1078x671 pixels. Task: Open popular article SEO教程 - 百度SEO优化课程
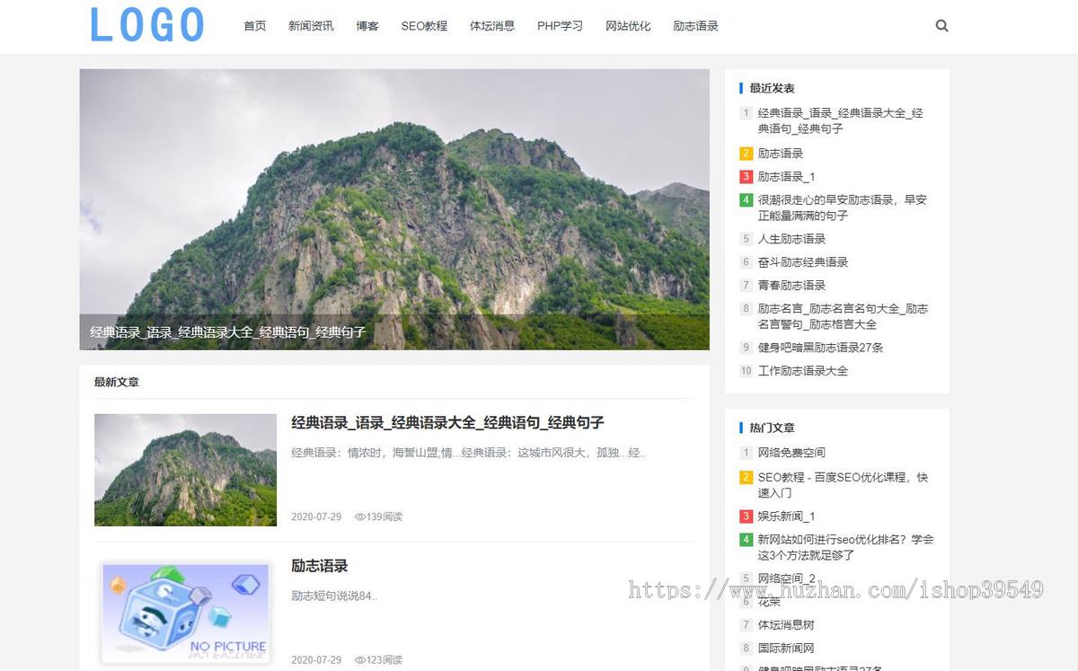pos(843,485)
